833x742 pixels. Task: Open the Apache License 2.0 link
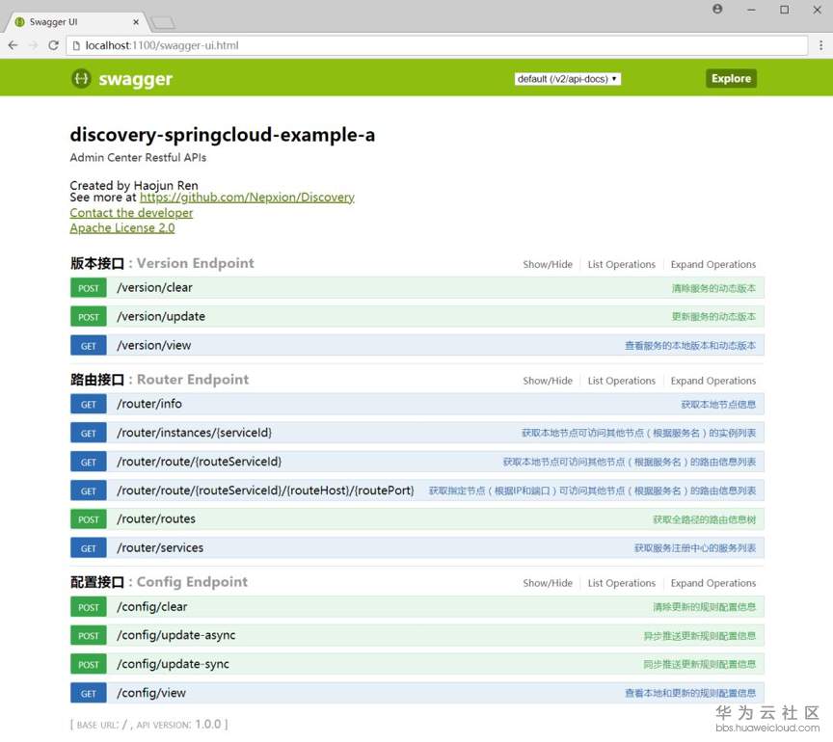pos(122,227)
